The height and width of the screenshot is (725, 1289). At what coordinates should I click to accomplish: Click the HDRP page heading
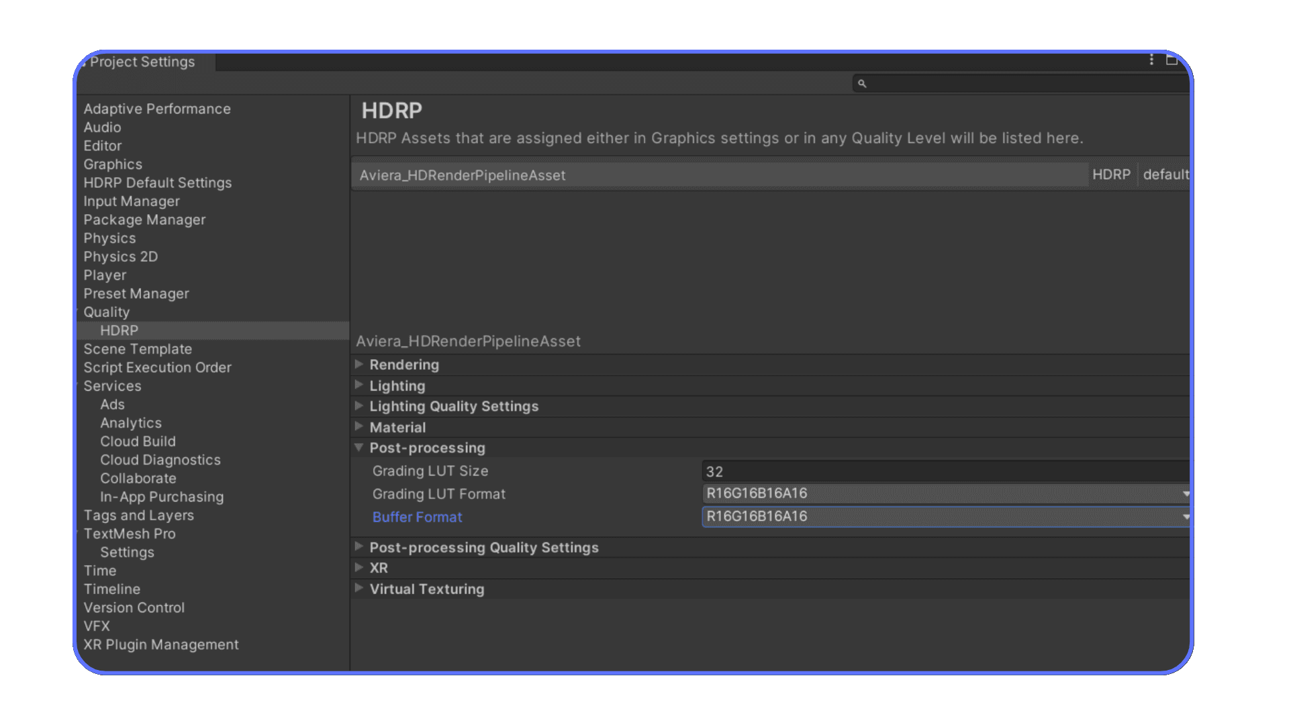point(392,111)
